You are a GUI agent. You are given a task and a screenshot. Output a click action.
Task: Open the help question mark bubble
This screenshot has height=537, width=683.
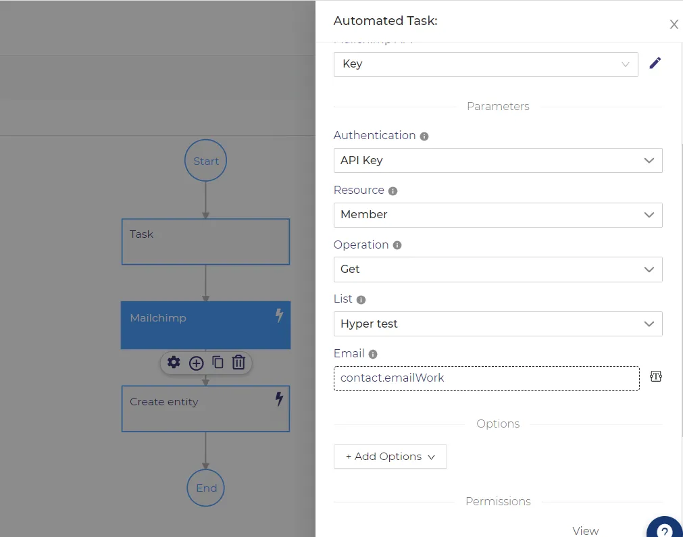664,527
